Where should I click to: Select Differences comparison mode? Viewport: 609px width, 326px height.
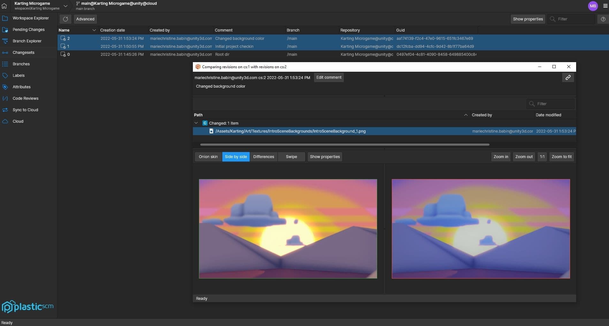pyautogui.click(x=263, y=157)
